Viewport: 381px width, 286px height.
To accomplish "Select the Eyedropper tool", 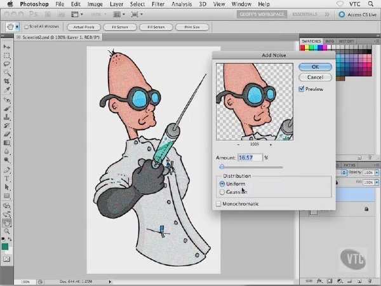I will click(6, 90).
